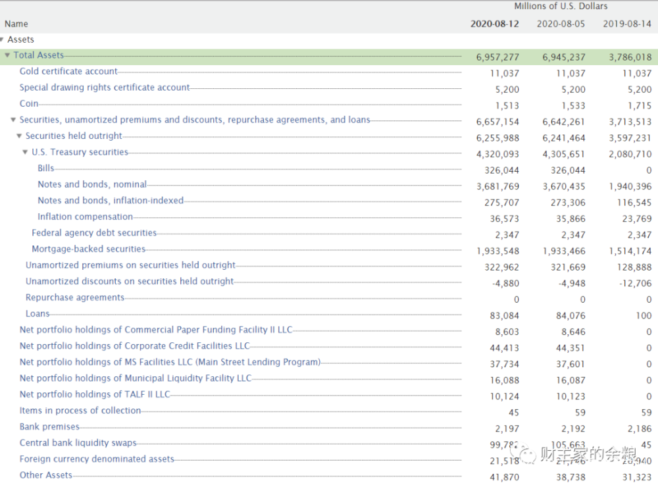Select the 2020-08-05 column header
This screenshot has width=658, height=483.
(x=561, y=24)
